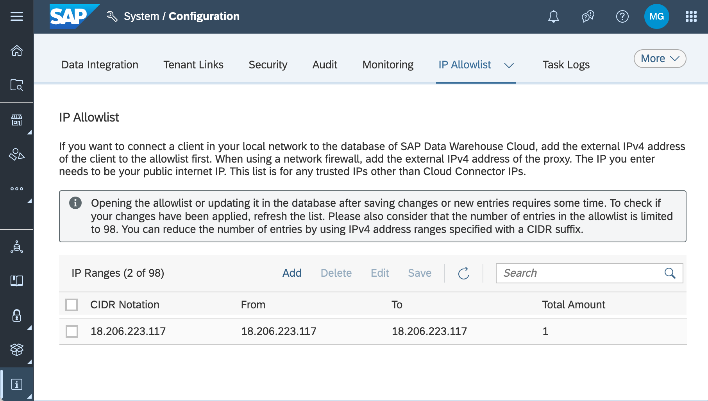Open the Data Marketplace store icon
This screenshot has height=401, width=708.
pos(17,120)
